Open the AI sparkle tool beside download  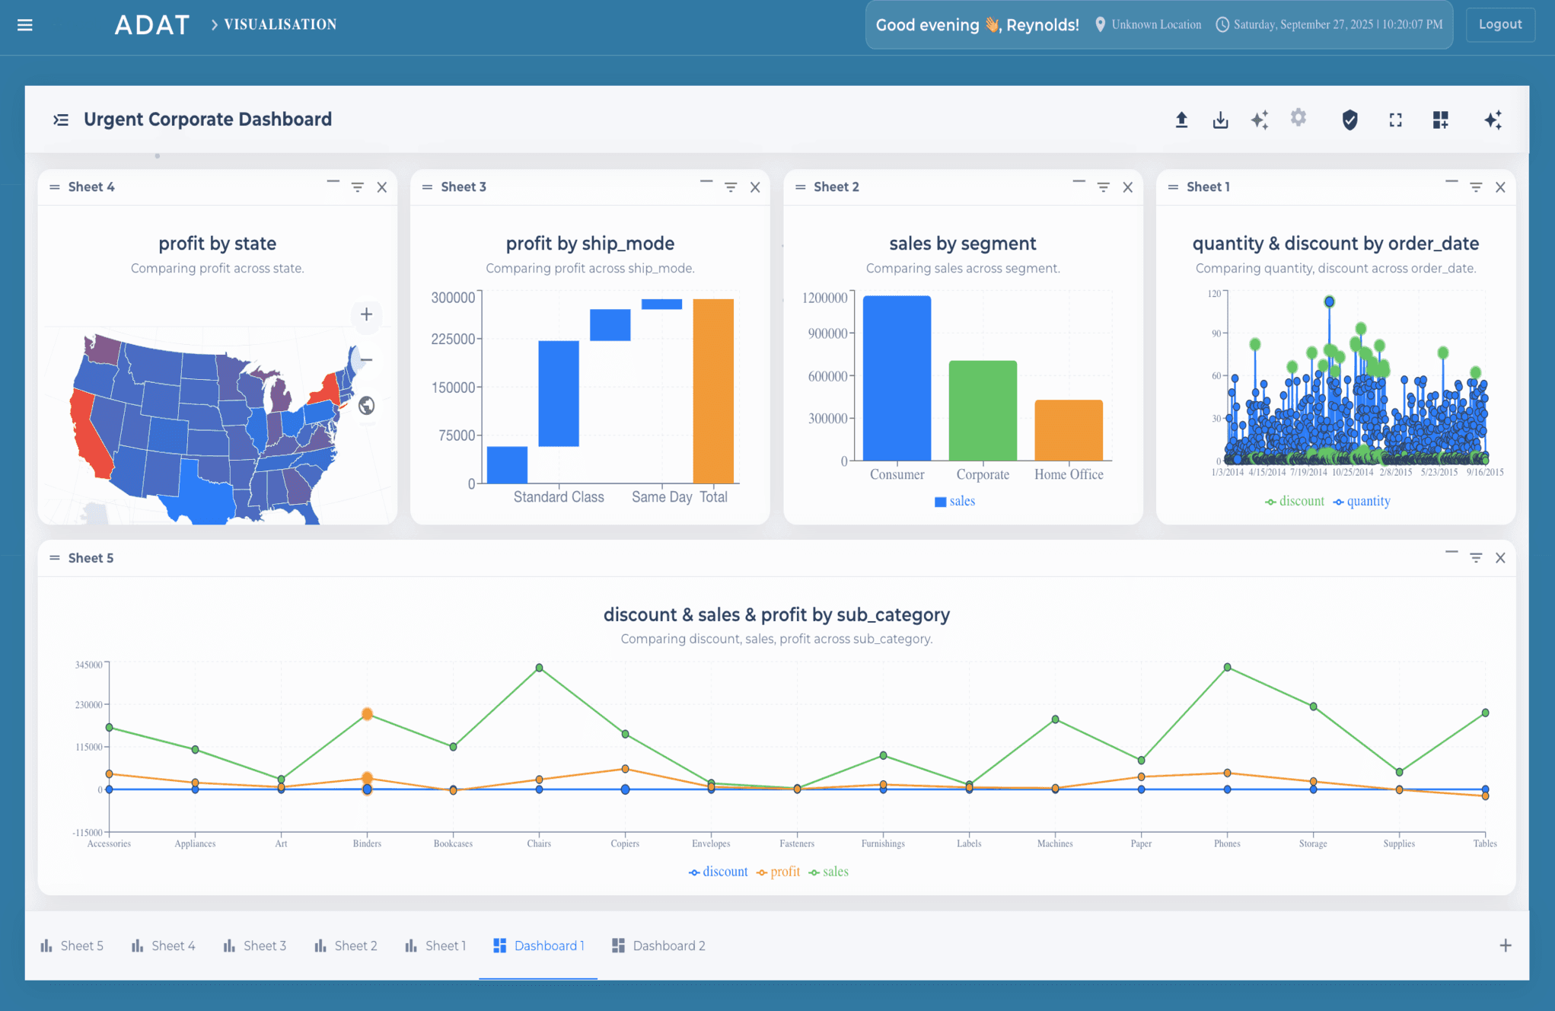(x=1260, y=120)
